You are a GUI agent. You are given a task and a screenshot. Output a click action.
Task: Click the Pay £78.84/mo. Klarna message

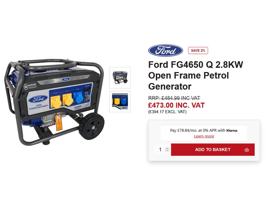coord(204,131)
